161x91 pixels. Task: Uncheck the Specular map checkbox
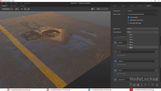click(x=115, y=42)
